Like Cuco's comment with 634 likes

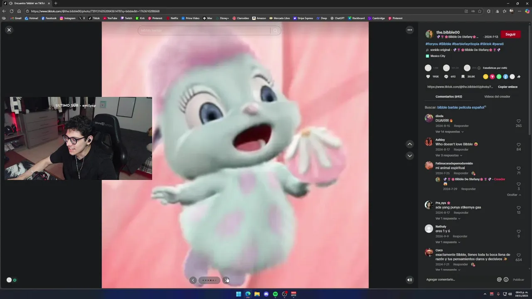tap(519, 255)
